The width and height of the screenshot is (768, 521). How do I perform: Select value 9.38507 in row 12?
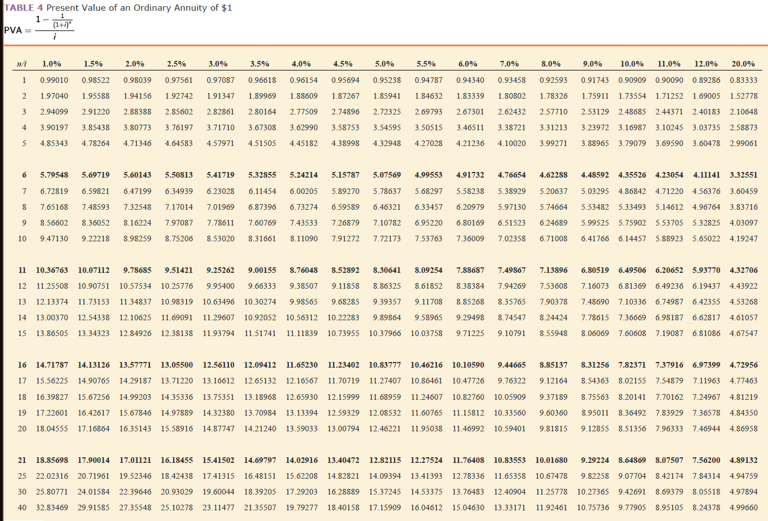(304, 286)
